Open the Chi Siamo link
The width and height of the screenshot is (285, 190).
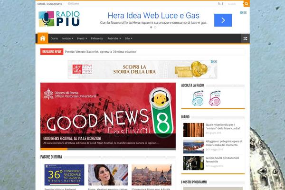[74, 4]
